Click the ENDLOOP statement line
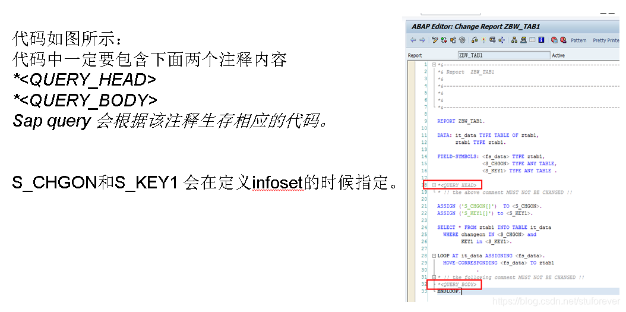This screenshot has height=312, width=626. [x=449, y=291]
